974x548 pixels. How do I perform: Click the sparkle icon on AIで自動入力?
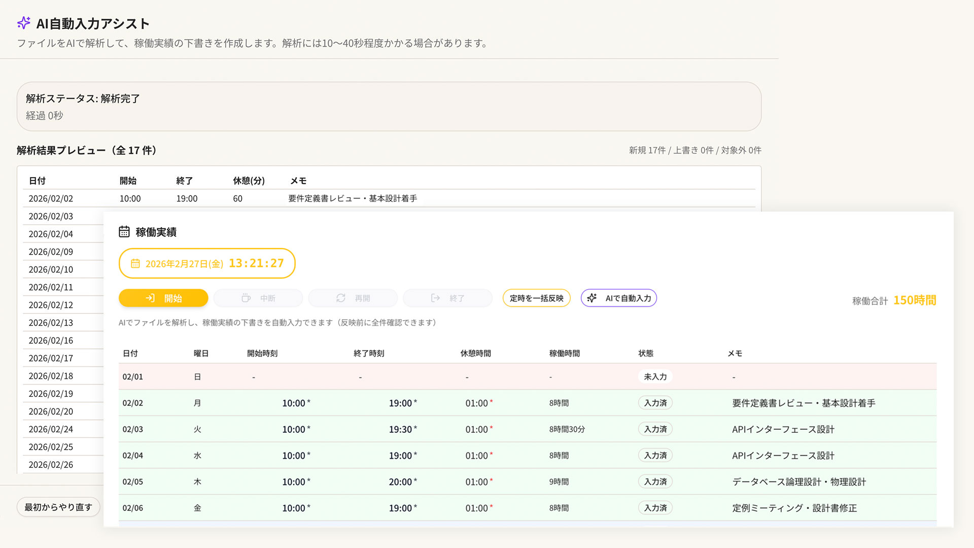(592, 298)
